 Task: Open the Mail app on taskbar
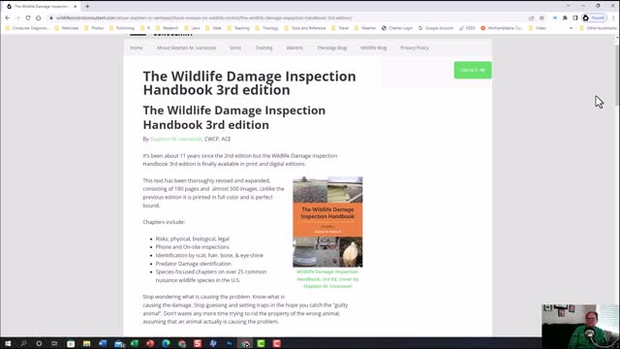(118, 343)
